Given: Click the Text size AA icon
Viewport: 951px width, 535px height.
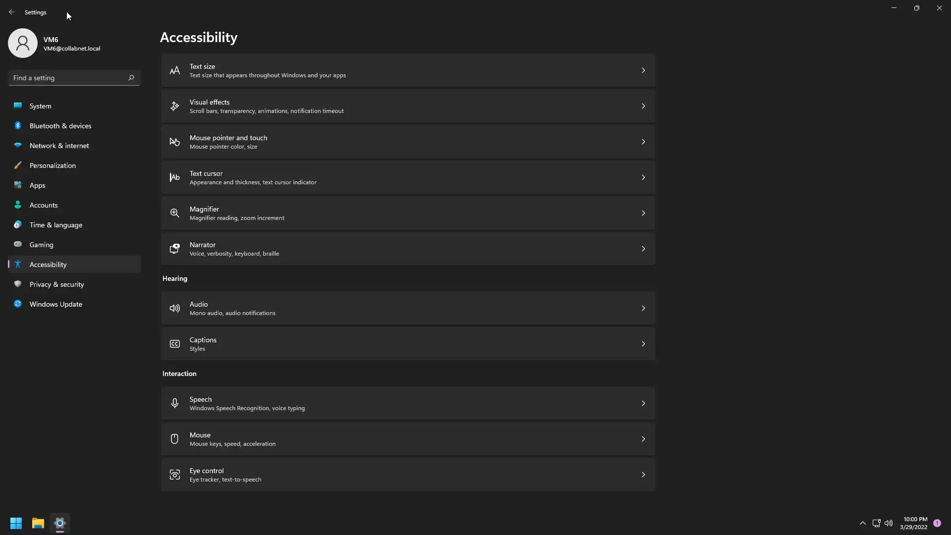Looking at the screenshot, I should click(x=174, y=70).
